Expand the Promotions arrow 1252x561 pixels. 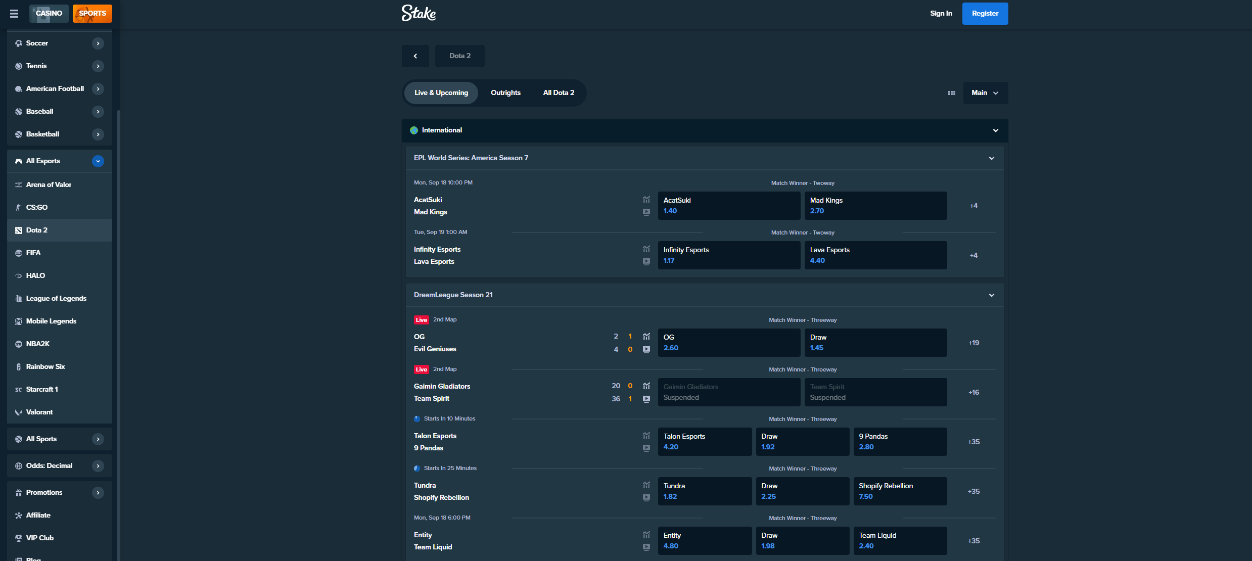tap(98, 493)
